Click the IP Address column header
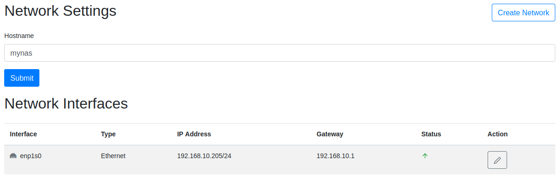Image resolution: width=559 pixels, height=179 pixels. 194,134
